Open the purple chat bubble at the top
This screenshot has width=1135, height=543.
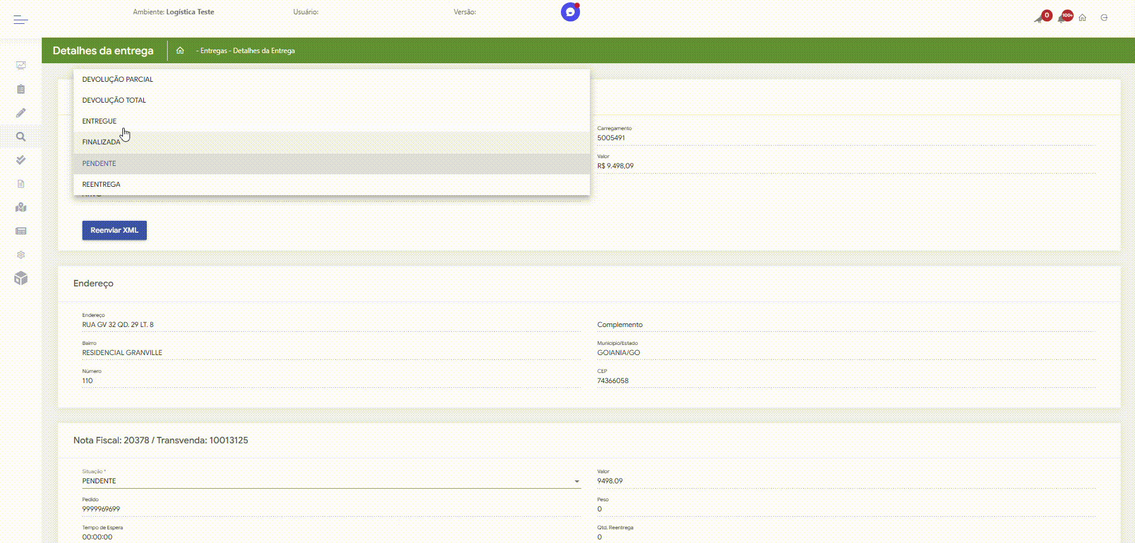point(570,12)
